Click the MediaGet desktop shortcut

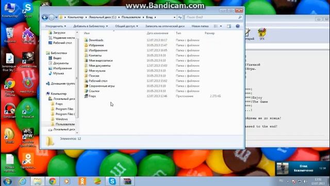(28, 111)
